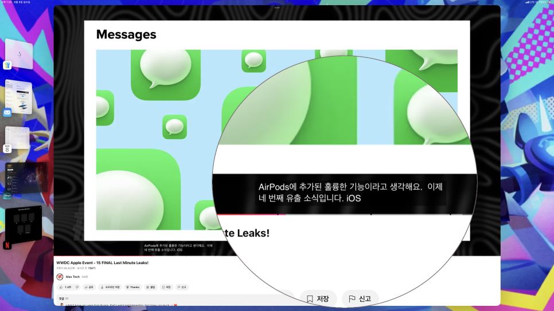This screenshot has width=554, height=311.
Task: Tap the Thanks button under the video
Action: [133, 288]
